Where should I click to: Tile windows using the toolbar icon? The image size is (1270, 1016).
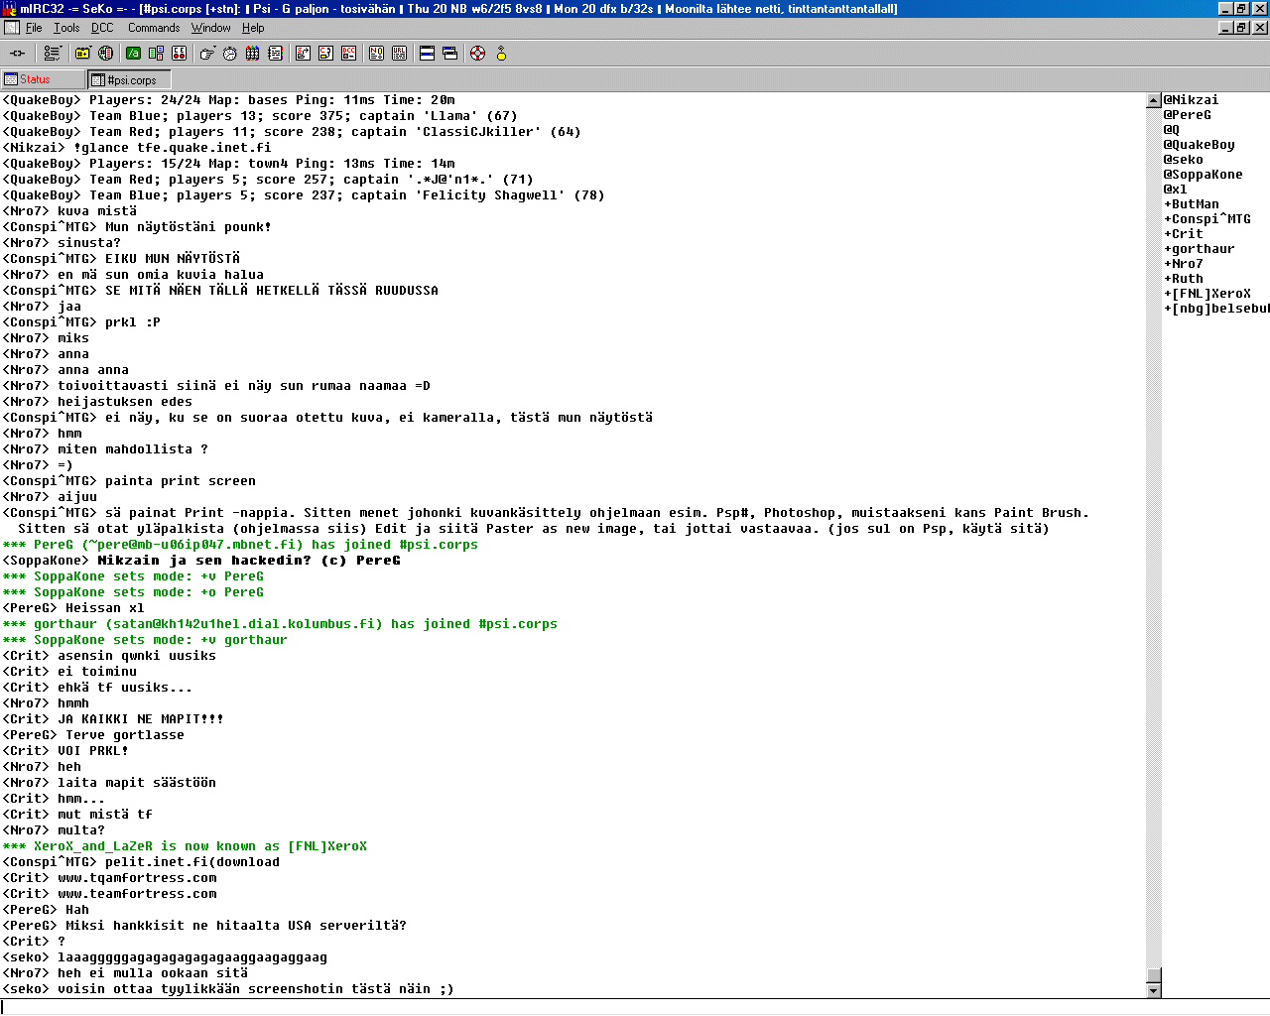pos(427,54)
